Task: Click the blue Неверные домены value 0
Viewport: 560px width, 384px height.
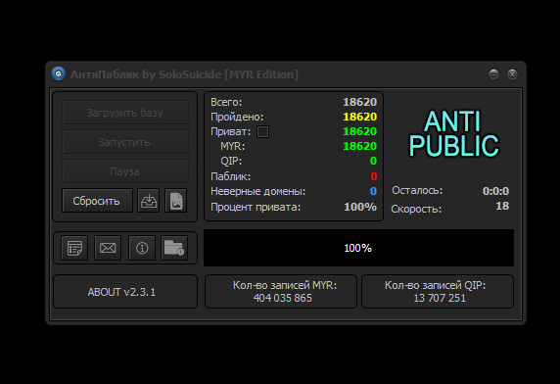Action: tap(373, 191)
